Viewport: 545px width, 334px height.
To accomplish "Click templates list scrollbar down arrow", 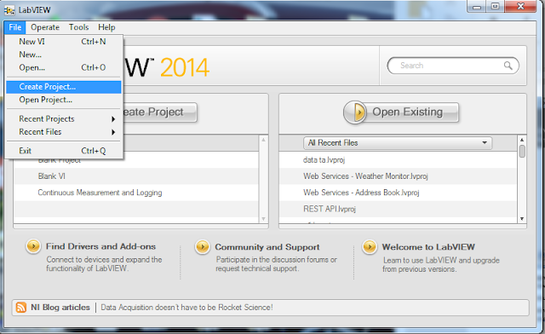I will click(x=263, y=219).
